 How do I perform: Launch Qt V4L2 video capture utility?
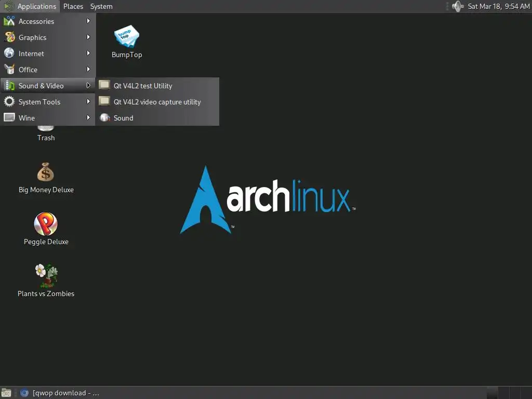pos(157,101)
